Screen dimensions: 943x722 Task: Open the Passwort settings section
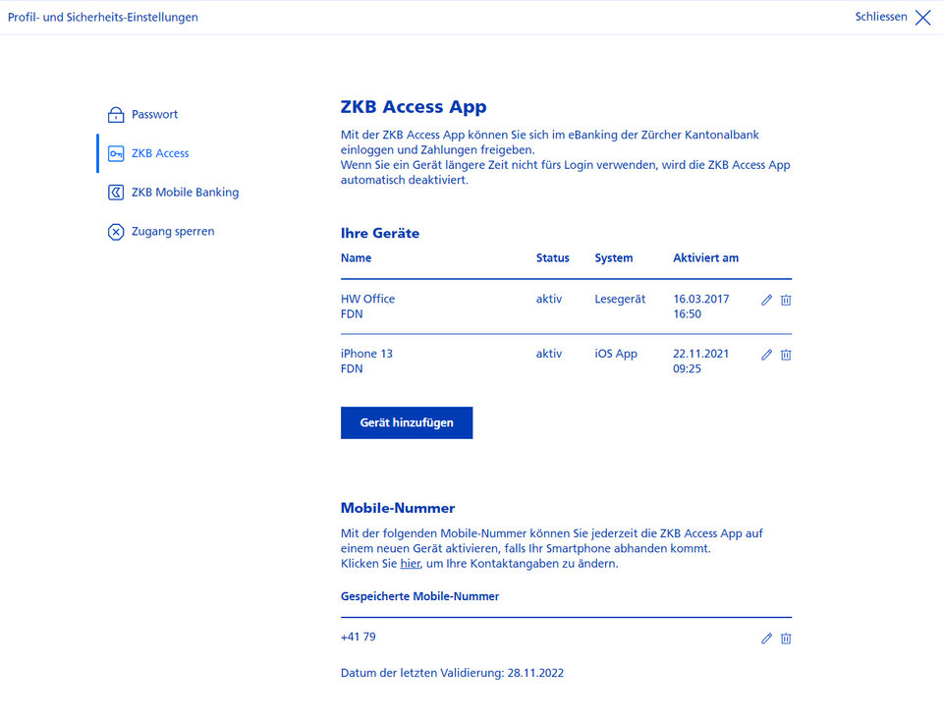point(154,114)
